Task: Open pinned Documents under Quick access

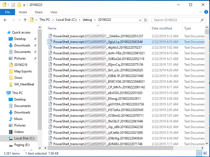Action: click(22, 52)
